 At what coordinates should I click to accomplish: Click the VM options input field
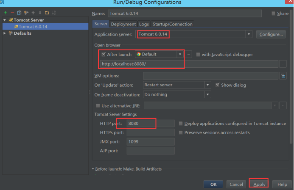coord(210,76)
